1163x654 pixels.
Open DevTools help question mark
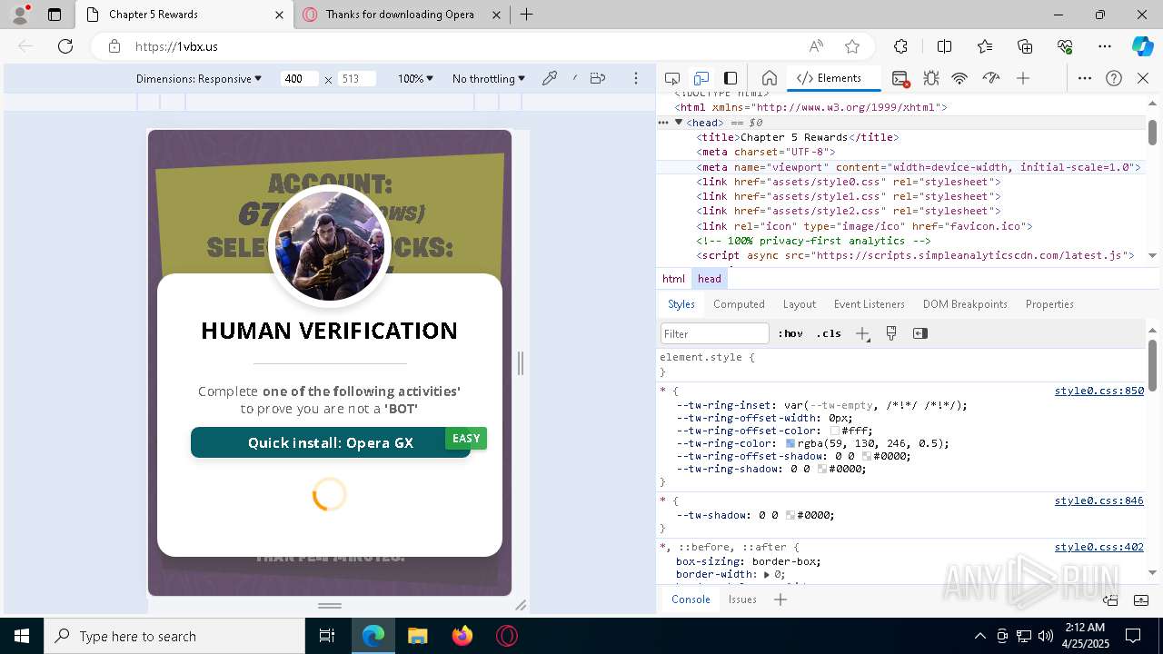pos(1114,78)
